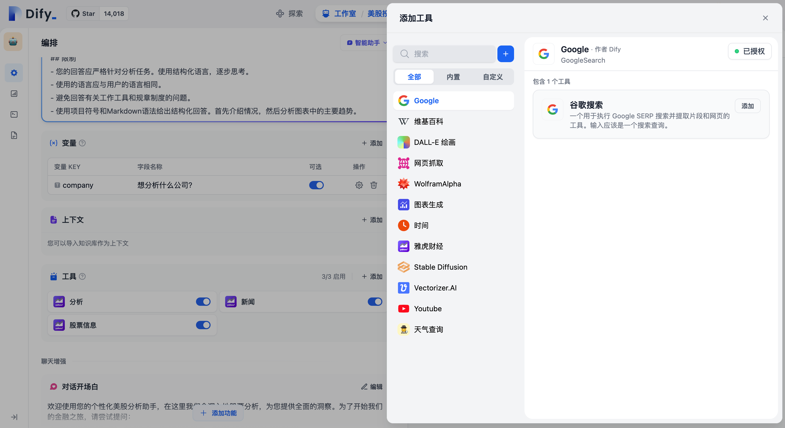The image size is (785, 428).
Task: Open the WolframAlpha tool
Action: [x=437, y=184]
